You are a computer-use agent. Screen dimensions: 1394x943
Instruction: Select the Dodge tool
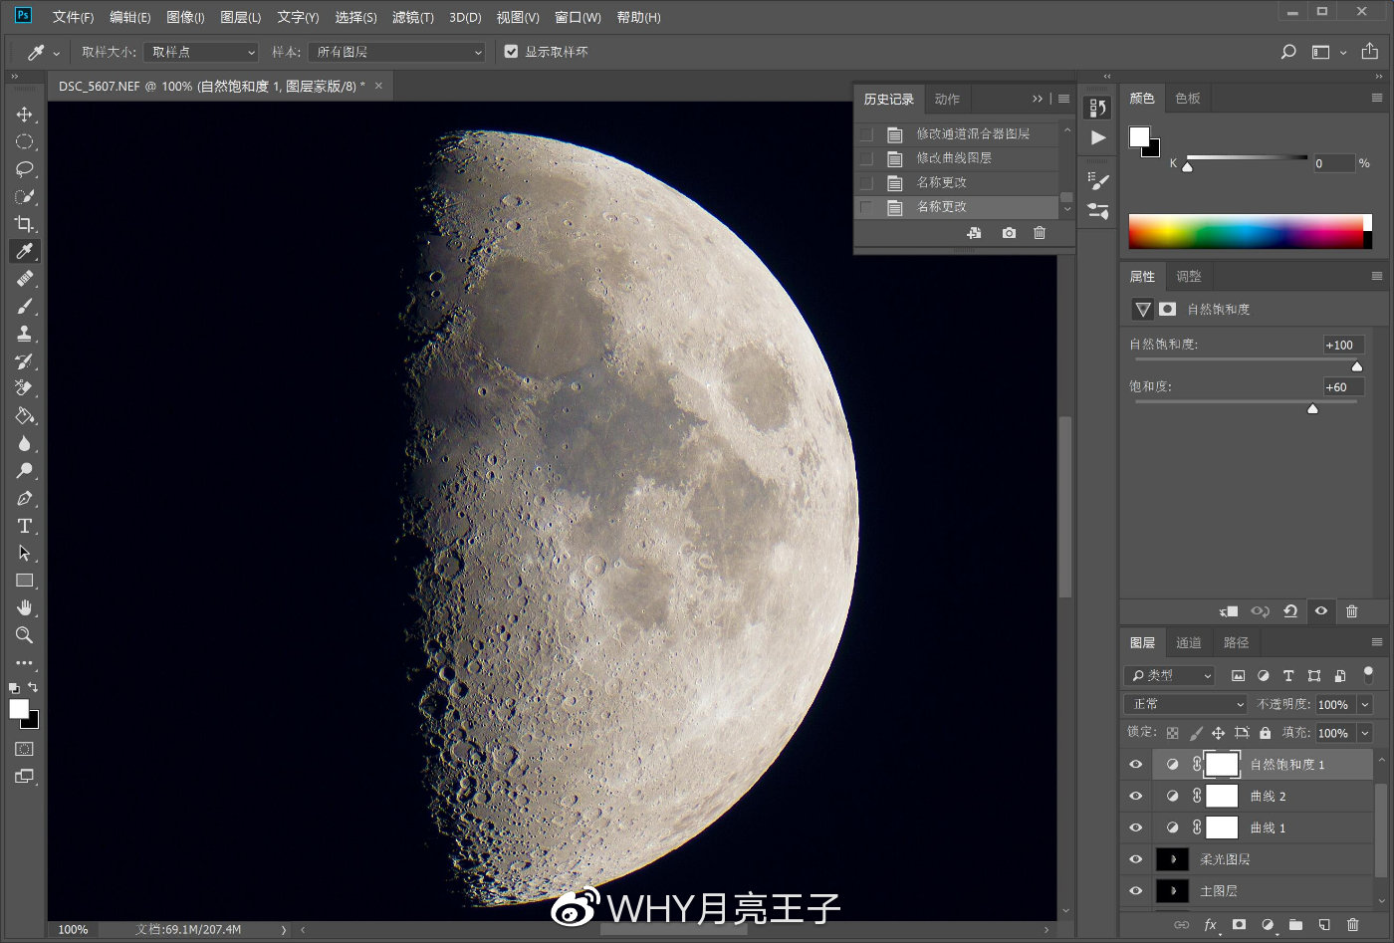(x=24, y=471)
